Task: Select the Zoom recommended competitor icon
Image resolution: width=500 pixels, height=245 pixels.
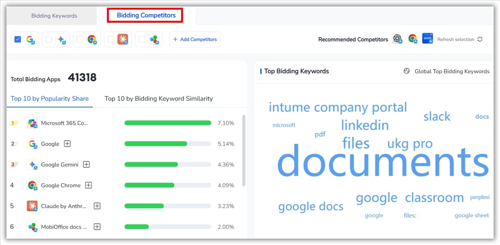Action: click(427, 39)
